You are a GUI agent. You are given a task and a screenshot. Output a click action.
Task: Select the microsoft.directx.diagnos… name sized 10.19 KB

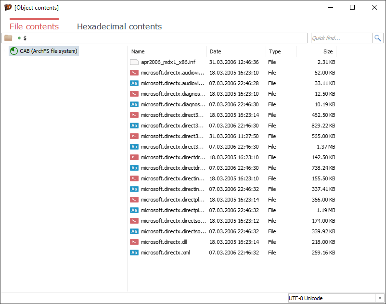[173, 104]
